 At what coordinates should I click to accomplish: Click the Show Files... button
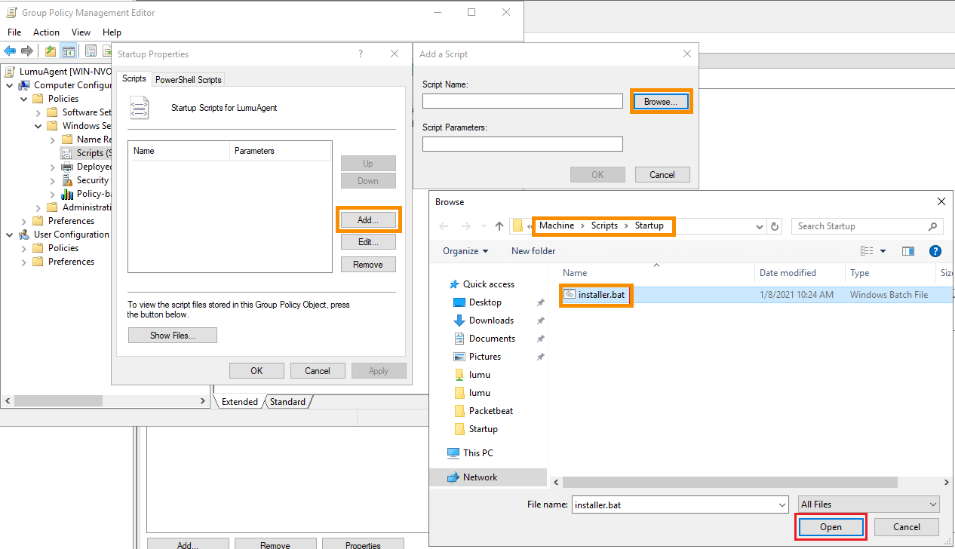click(x=172, y=335)
